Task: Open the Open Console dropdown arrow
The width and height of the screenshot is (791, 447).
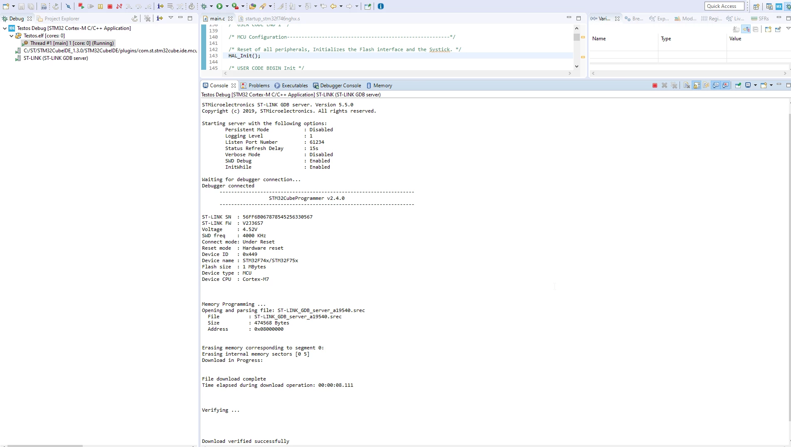Action: [771, 86]
